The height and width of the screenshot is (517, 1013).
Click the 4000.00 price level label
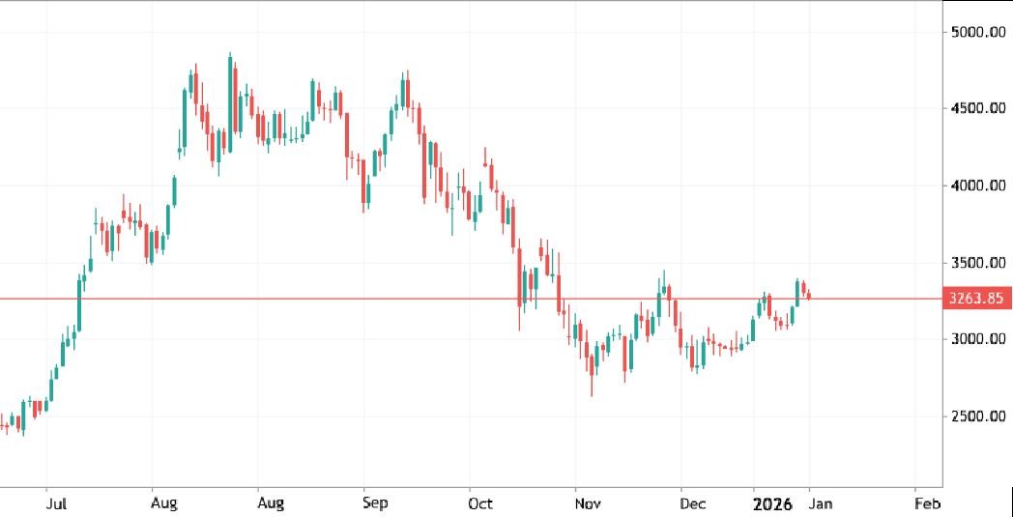(977, 186)
